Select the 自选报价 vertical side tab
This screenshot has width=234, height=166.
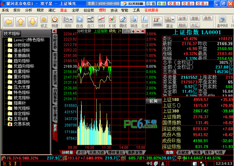[x=55, y=96]
